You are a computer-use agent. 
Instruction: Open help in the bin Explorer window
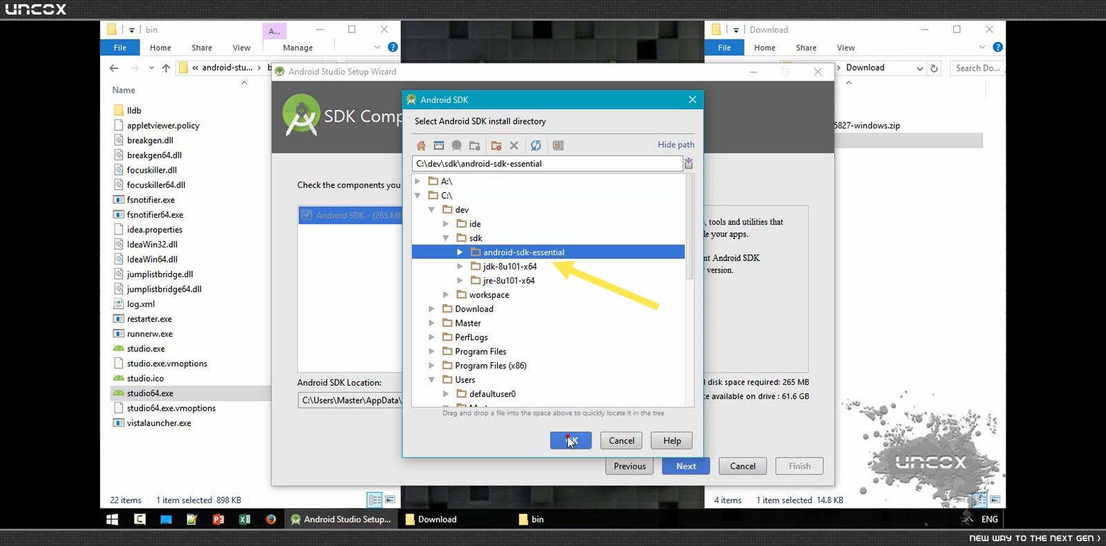click(393, 47)
